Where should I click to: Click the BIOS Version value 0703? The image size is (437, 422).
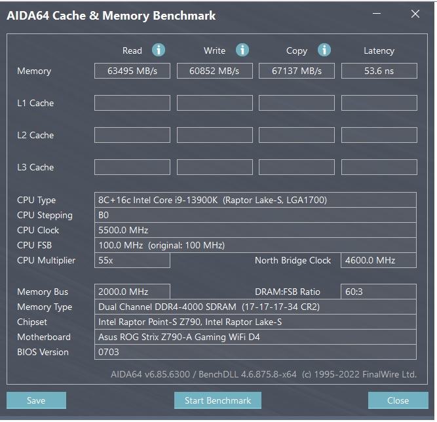point(256,352)
